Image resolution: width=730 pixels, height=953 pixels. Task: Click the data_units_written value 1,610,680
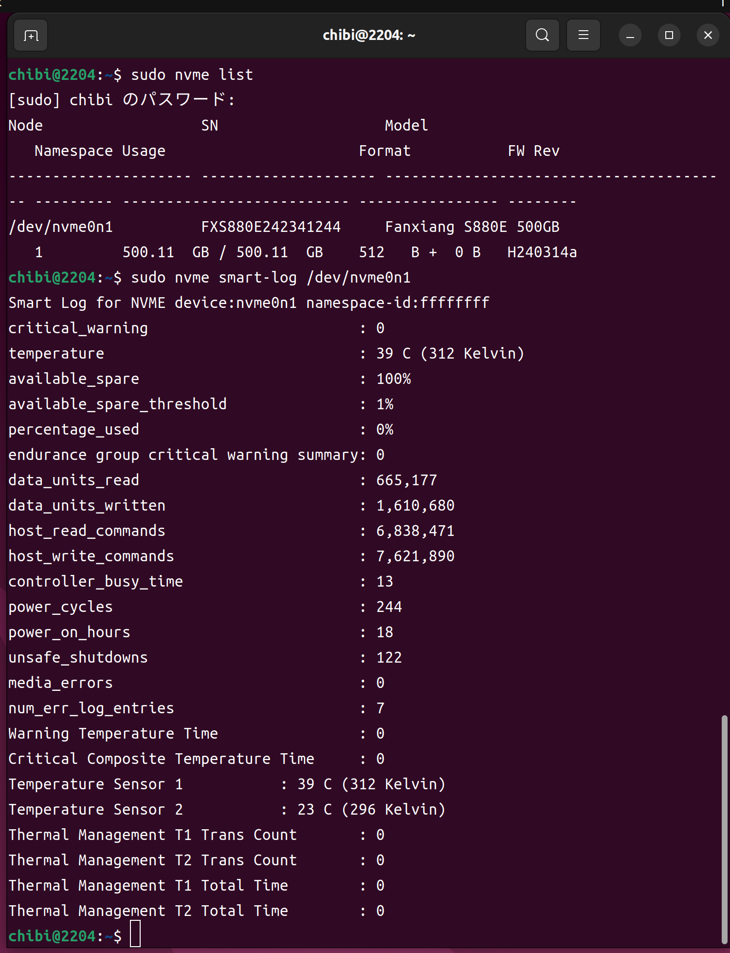click(x=415, y=506)
